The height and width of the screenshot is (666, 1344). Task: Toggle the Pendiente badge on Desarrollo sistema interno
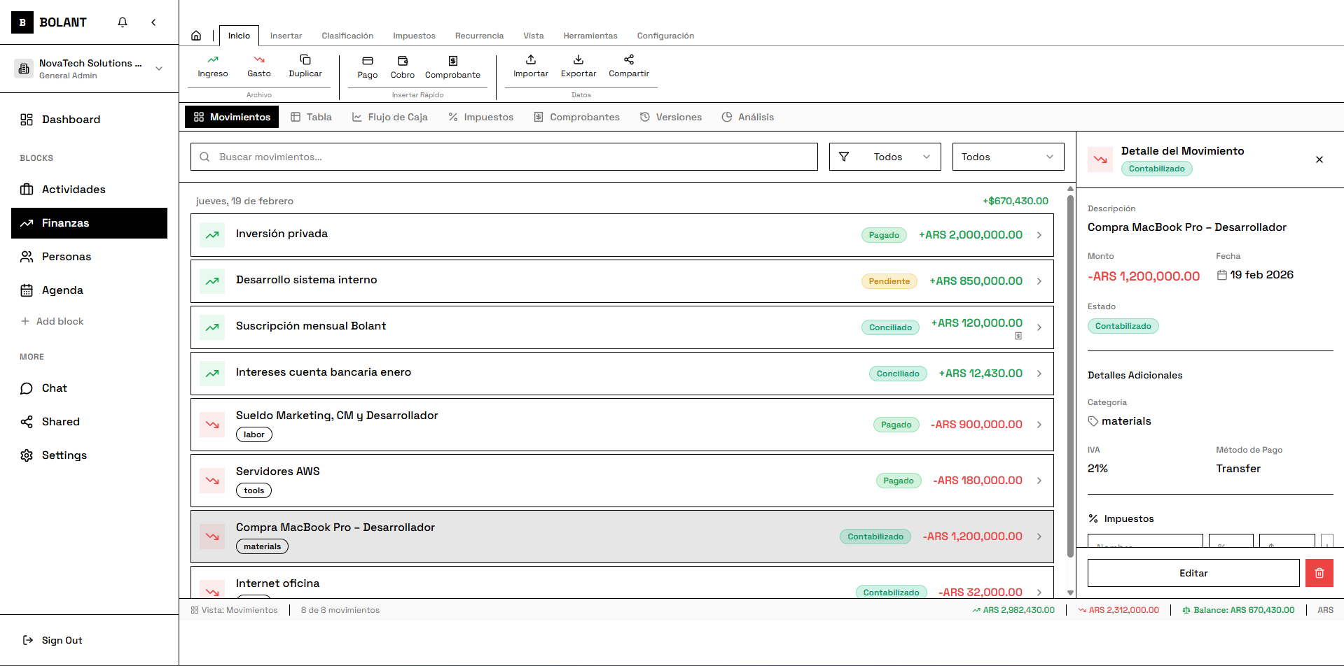(x=888, y=281)
